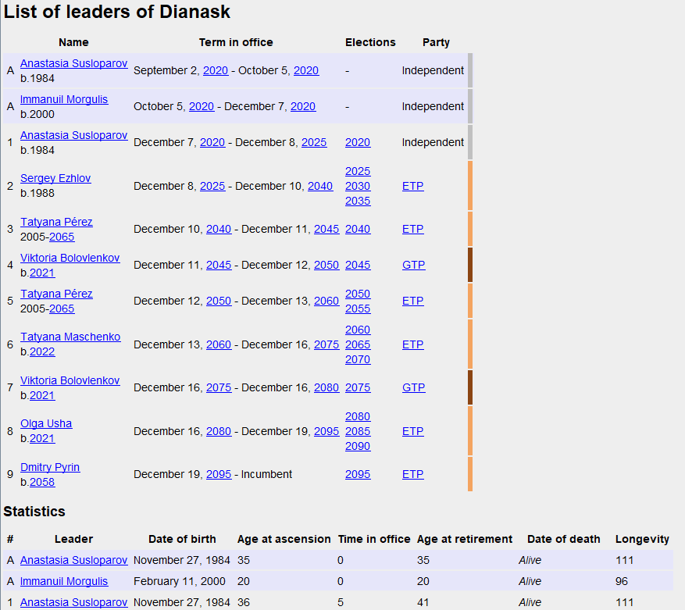Open Viktoria Bolovlenkov link in row 4
The image size is (685, 610).
(70, 258)
